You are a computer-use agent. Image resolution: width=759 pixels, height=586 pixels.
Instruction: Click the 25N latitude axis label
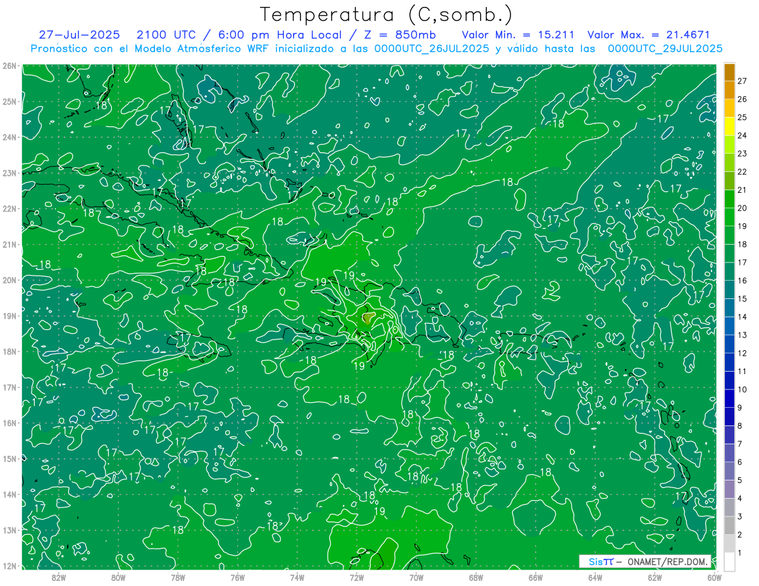pos(9,101)
